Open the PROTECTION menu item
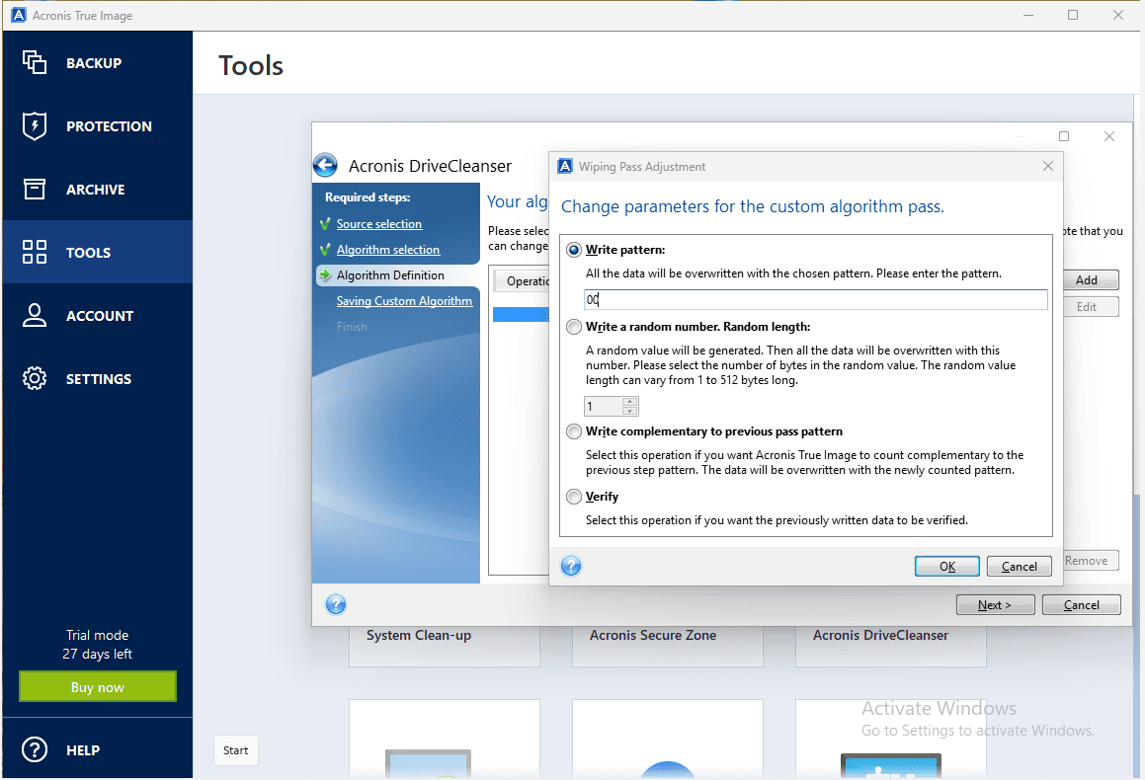This screenshot has height=780, width=1145. click(109, 126)
